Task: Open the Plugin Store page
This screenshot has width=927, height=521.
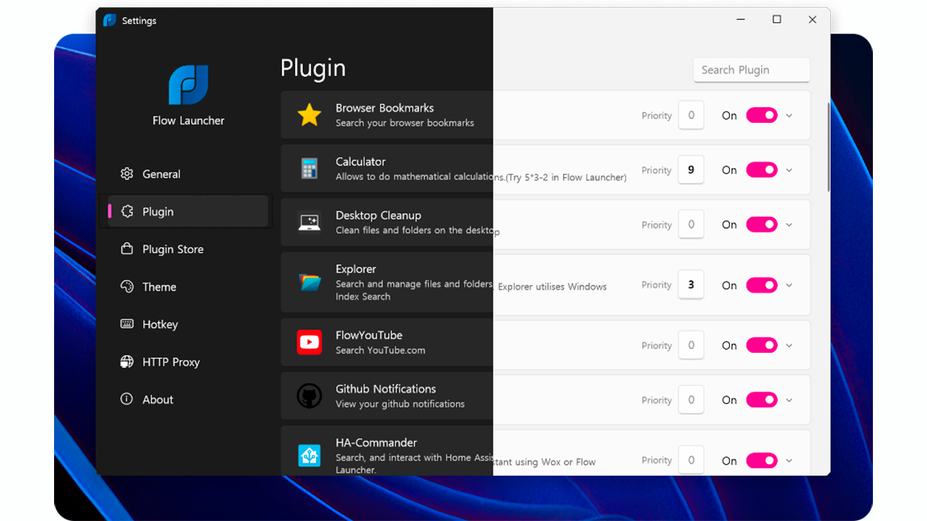Action: coord(187,249)
